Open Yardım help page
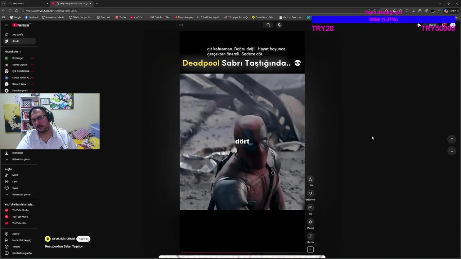 coord(19,247)
